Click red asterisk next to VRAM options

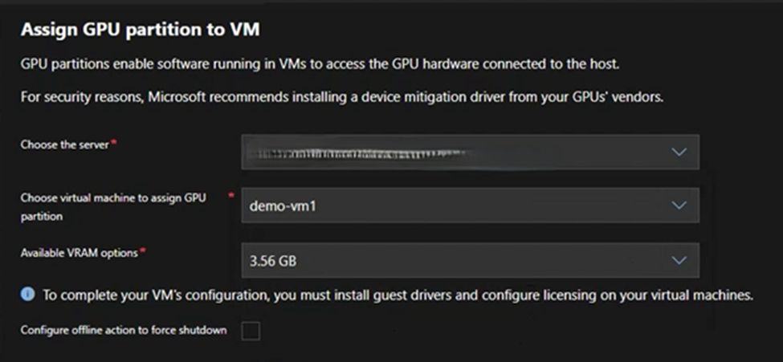144,251
